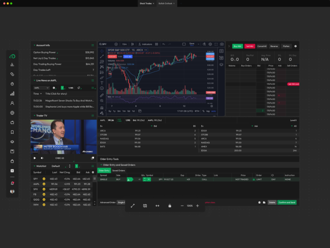Open the globe icon in left sidebar
This screenshot has width=330, height=248.
(12, 113)
